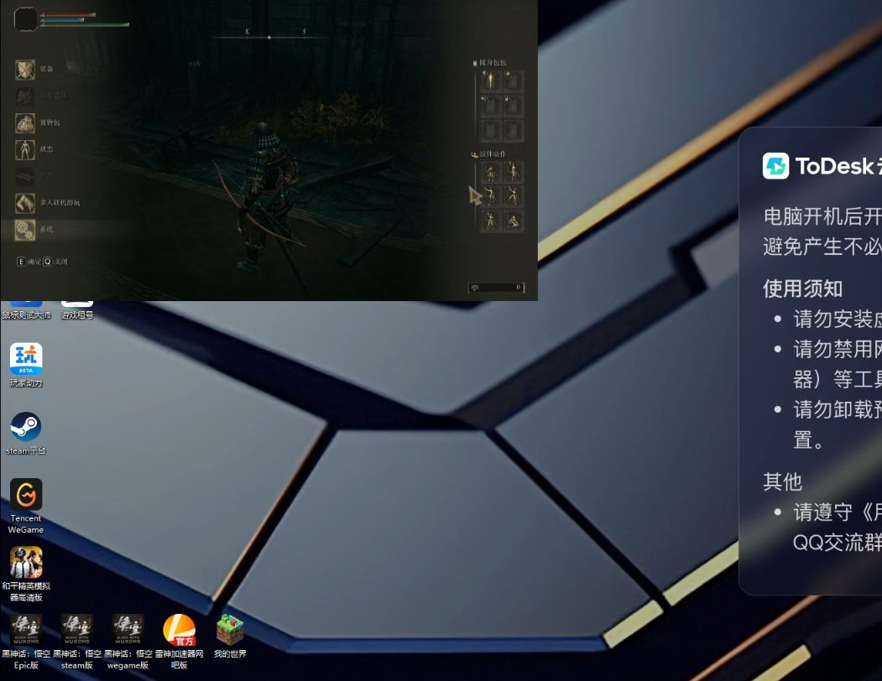Select the top-right empty 随身包包 pouch slot
Viewport: 882px width, 681px height.
513,81
